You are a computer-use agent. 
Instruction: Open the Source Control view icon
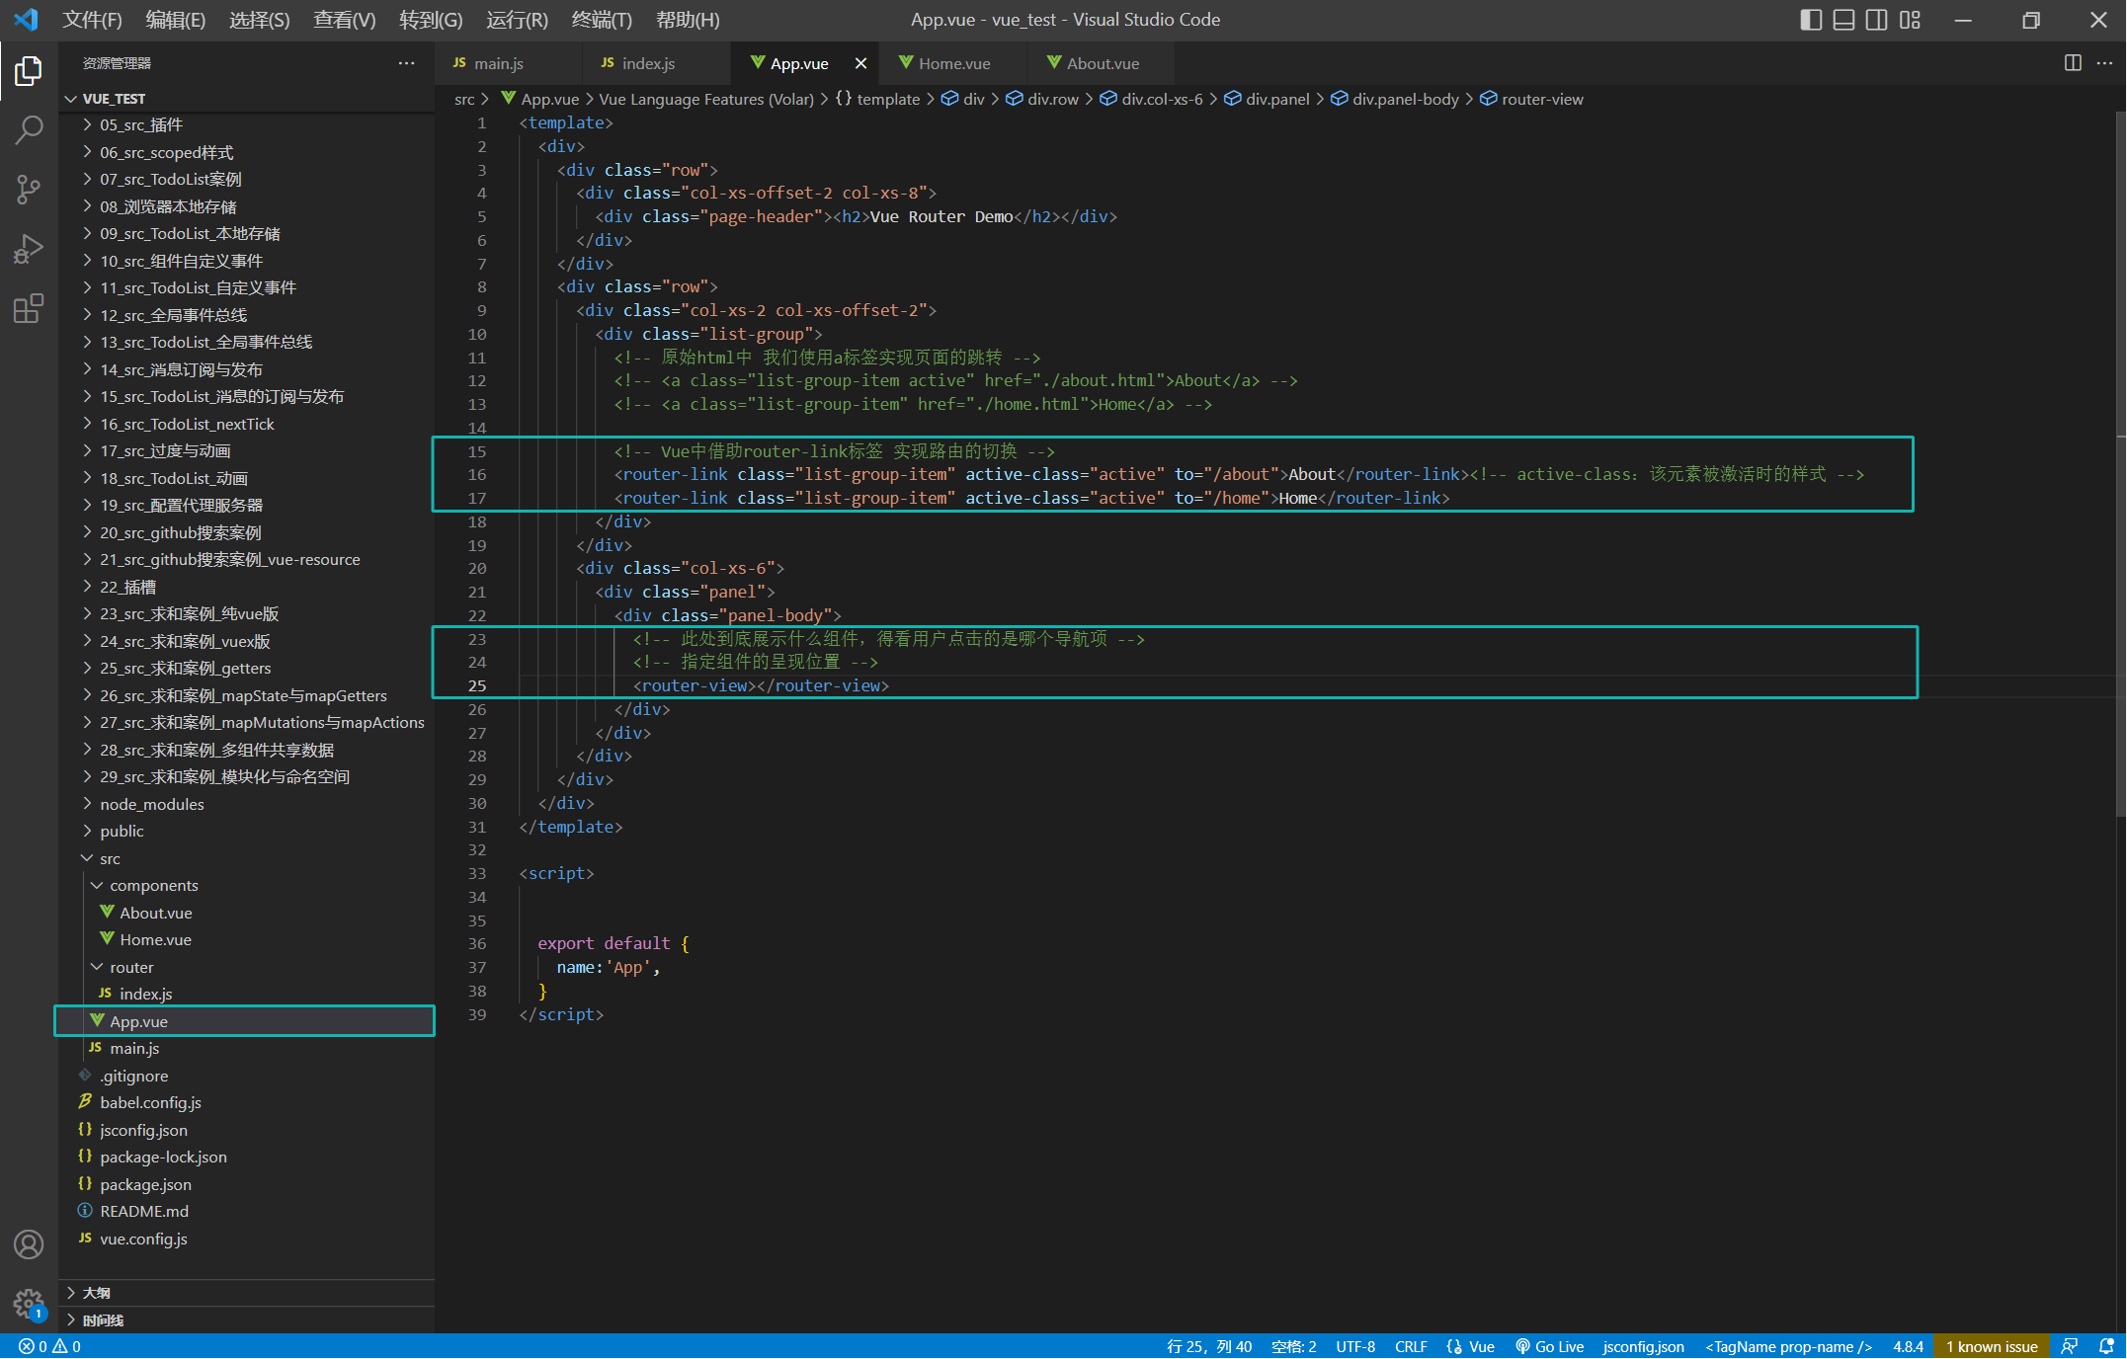click(29, 189)
